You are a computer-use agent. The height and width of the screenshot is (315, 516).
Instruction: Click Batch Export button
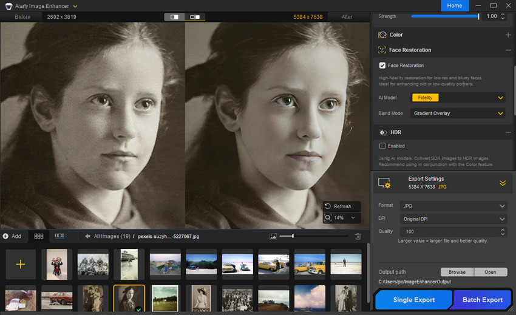483,300
